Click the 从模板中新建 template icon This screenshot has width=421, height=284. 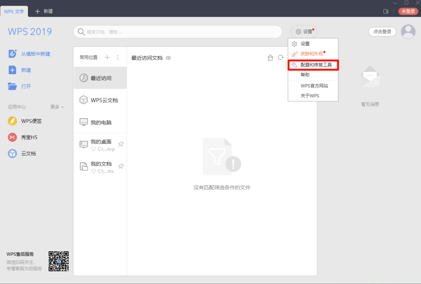12,53
